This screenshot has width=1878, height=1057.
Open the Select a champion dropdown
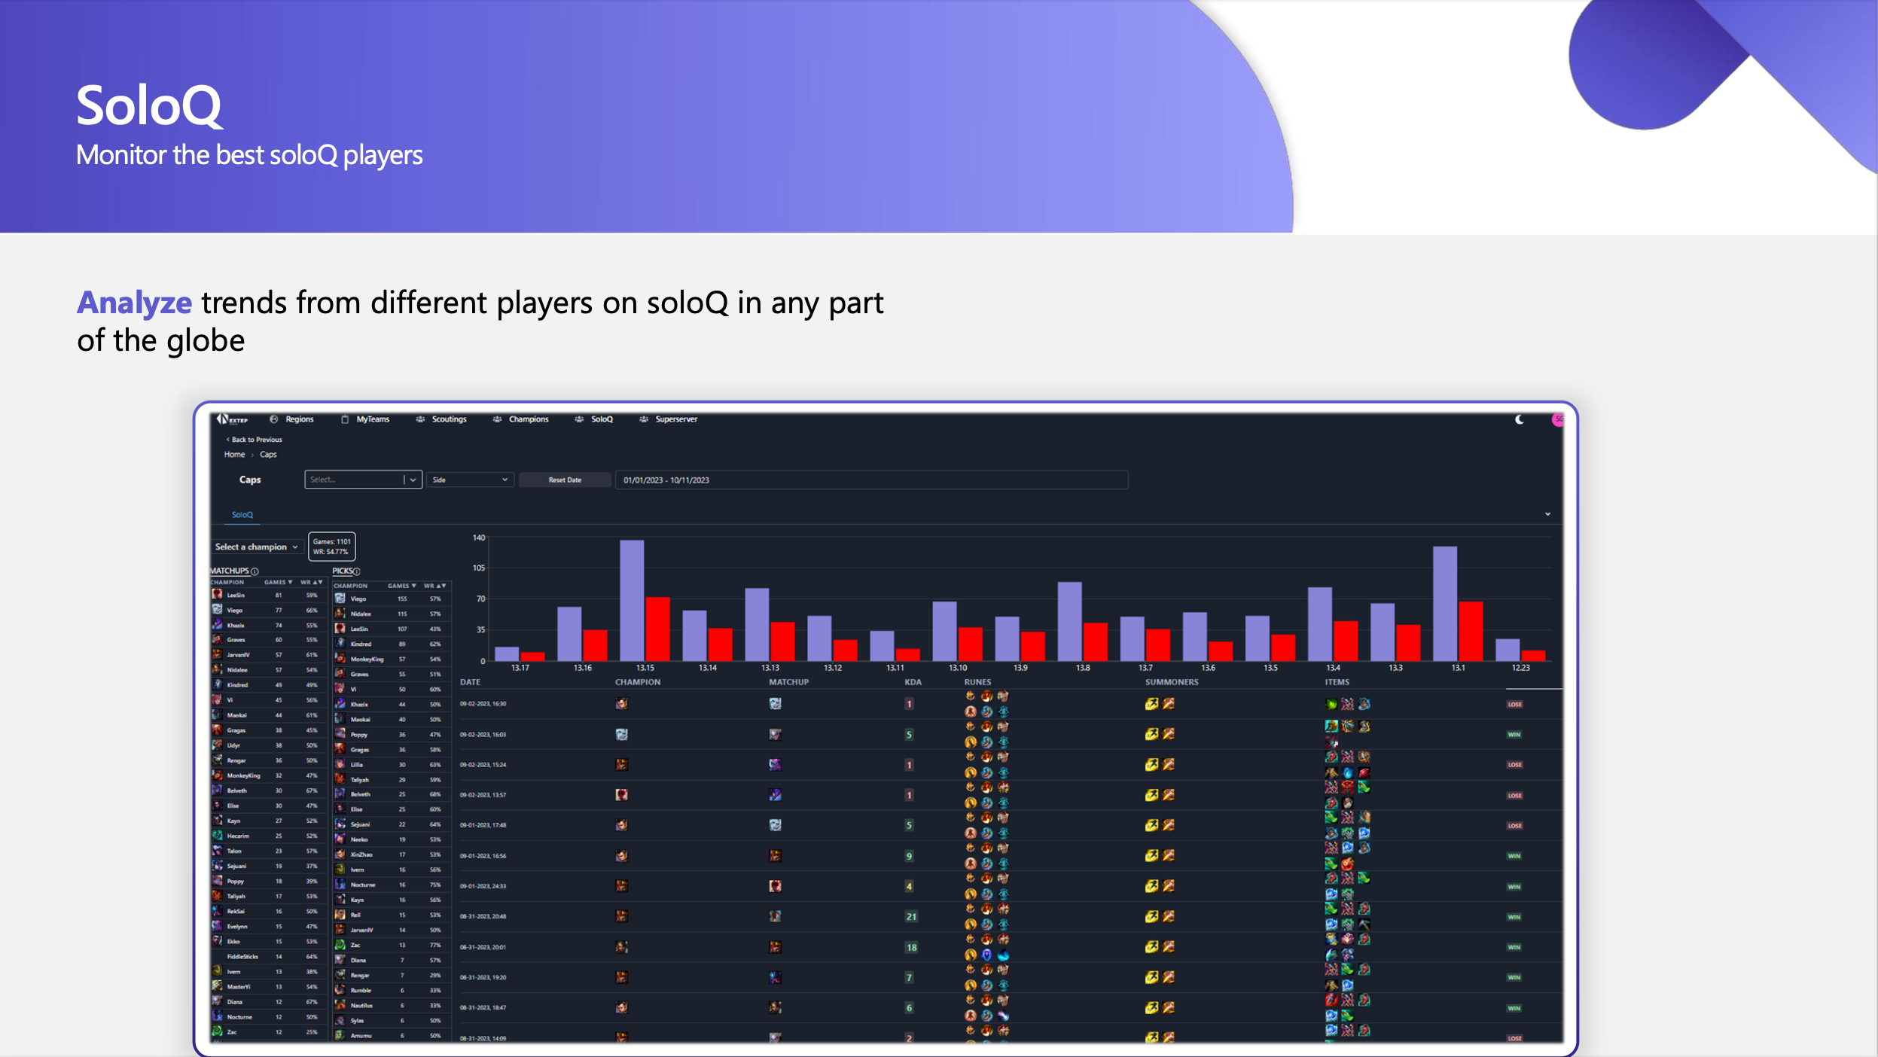pyautogui.click(x=257, y=547)
